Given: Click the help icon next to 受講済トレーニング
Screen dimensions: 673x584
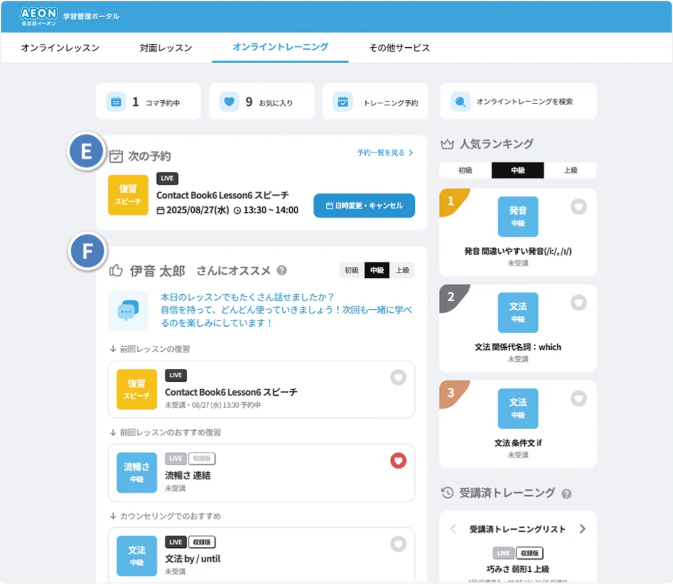Looking at the screenshot, I should pyautogui.click(x=566, y=493).
